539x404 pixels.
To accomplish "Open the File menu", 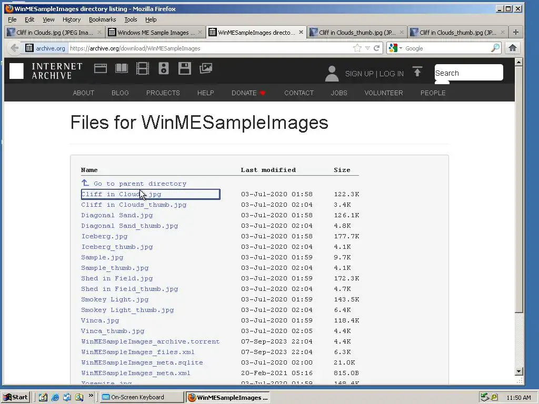I will [x=12, y=19].
